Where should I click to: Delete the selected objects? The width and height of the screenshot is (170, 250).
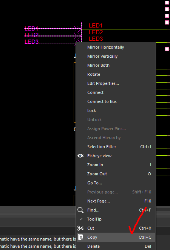point(116,246)
